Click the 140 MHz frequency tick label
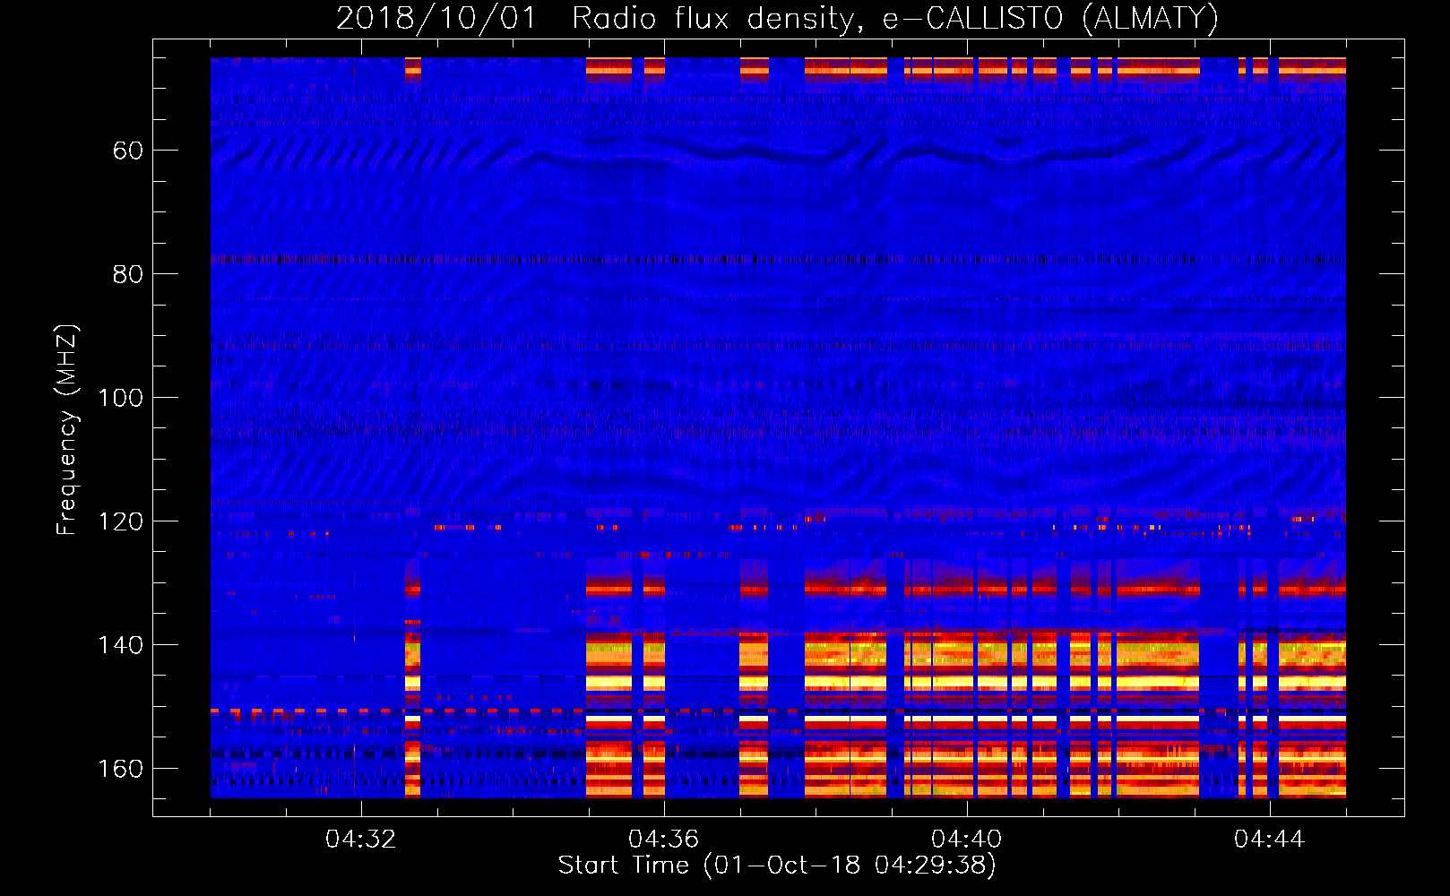This screenshot has height=896, width=1450. pos(120,645)
